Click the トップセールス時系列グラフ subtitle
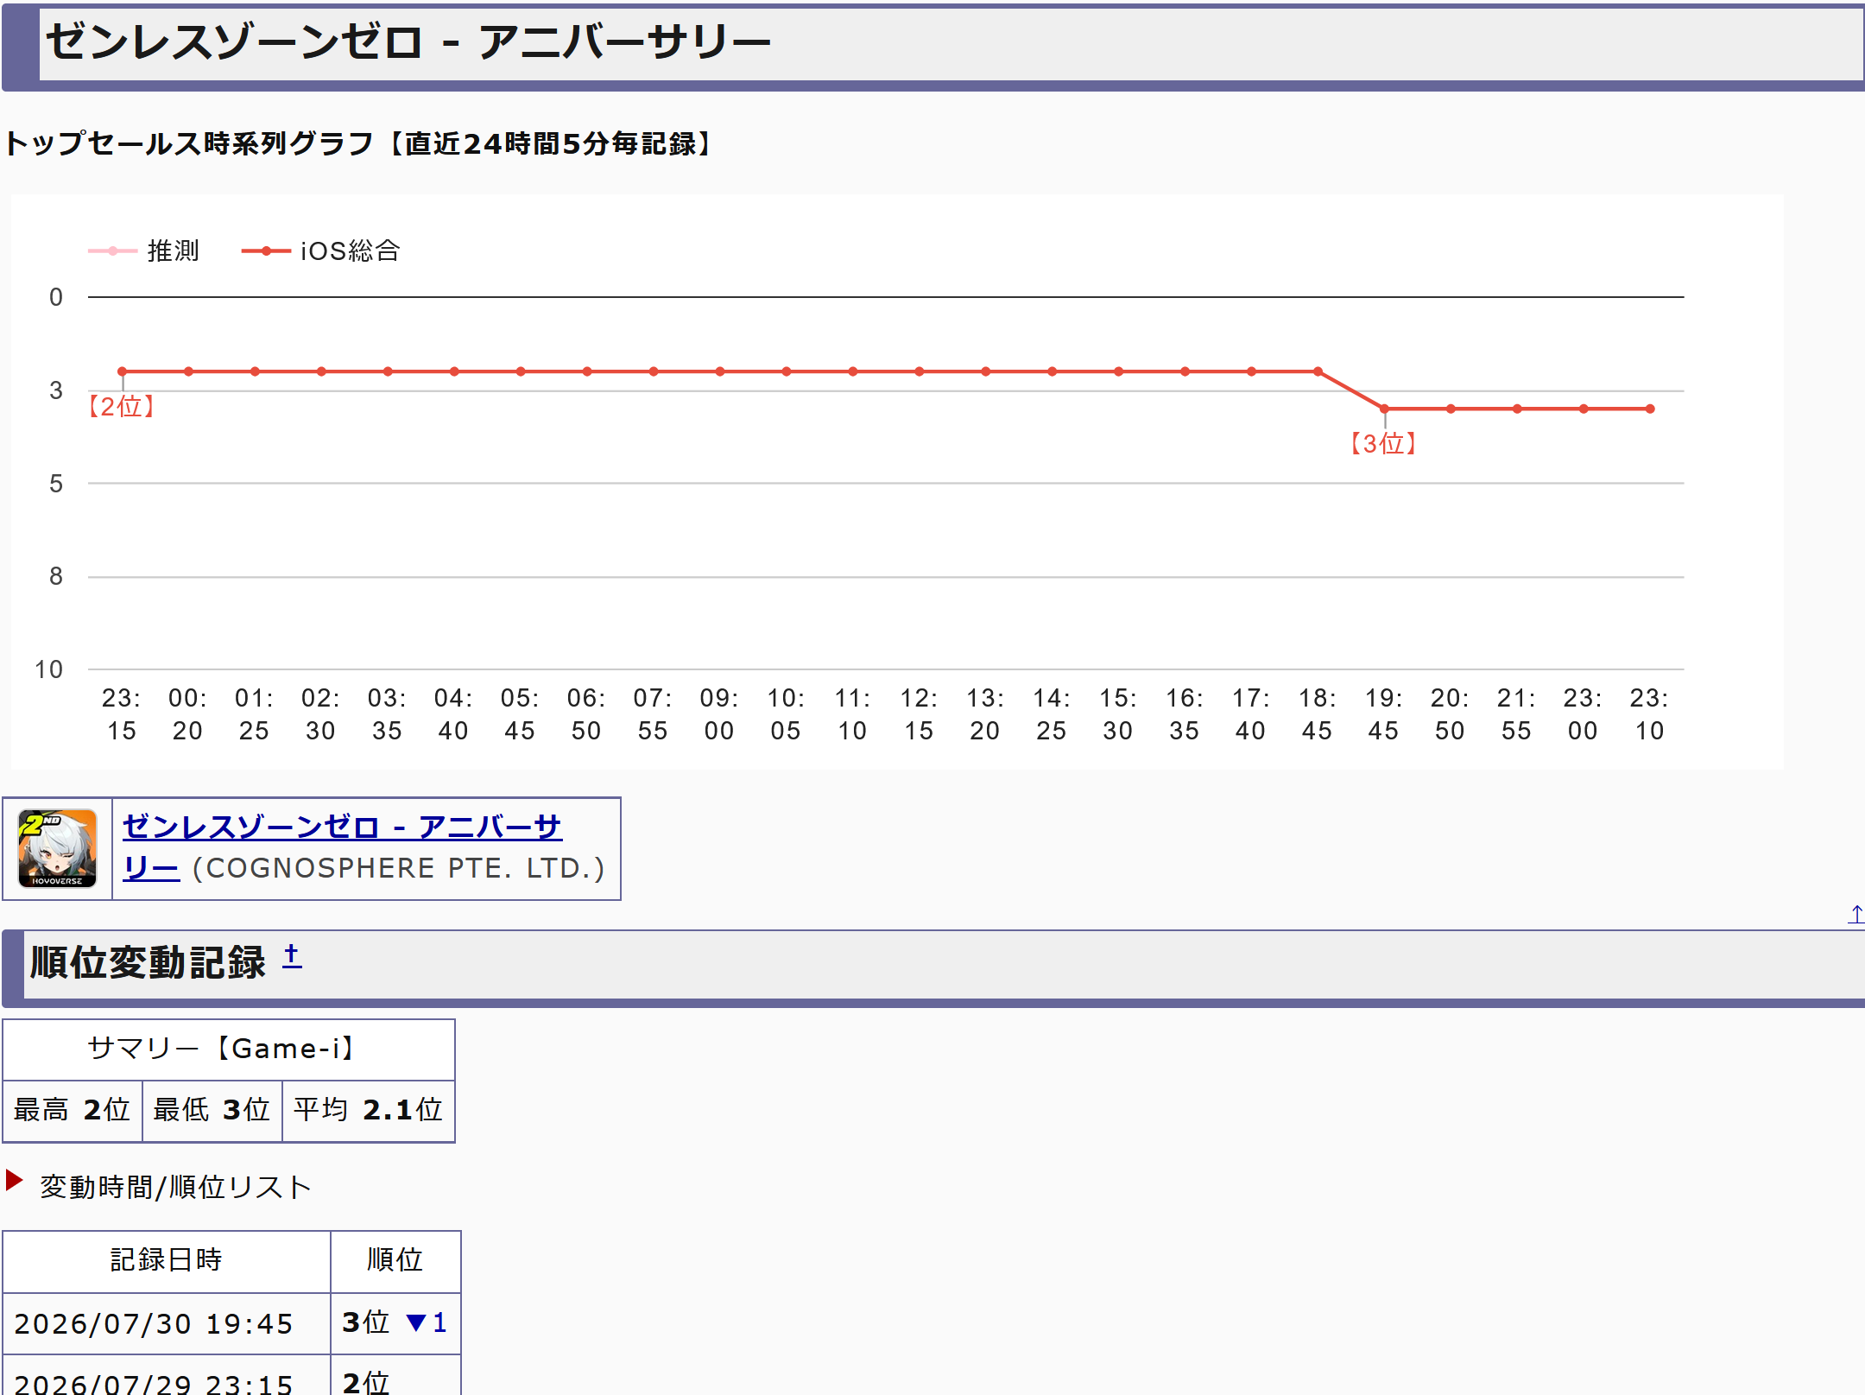This screenshot has width=1865, height=1395. coord(360,143)
